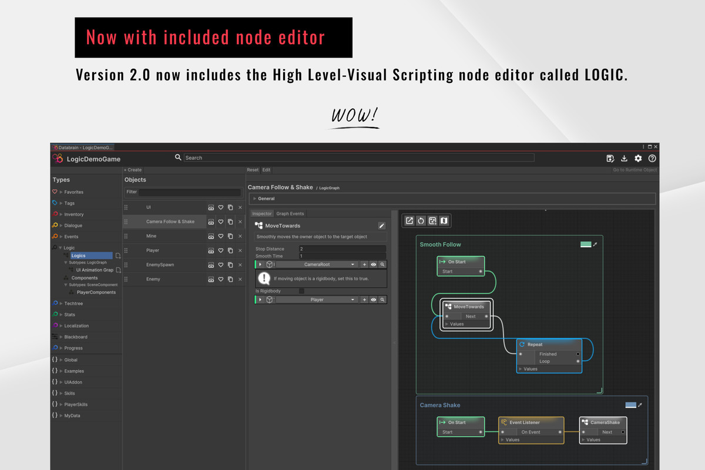Favorite the UI object with heart icon

click(x=221, y=207)
